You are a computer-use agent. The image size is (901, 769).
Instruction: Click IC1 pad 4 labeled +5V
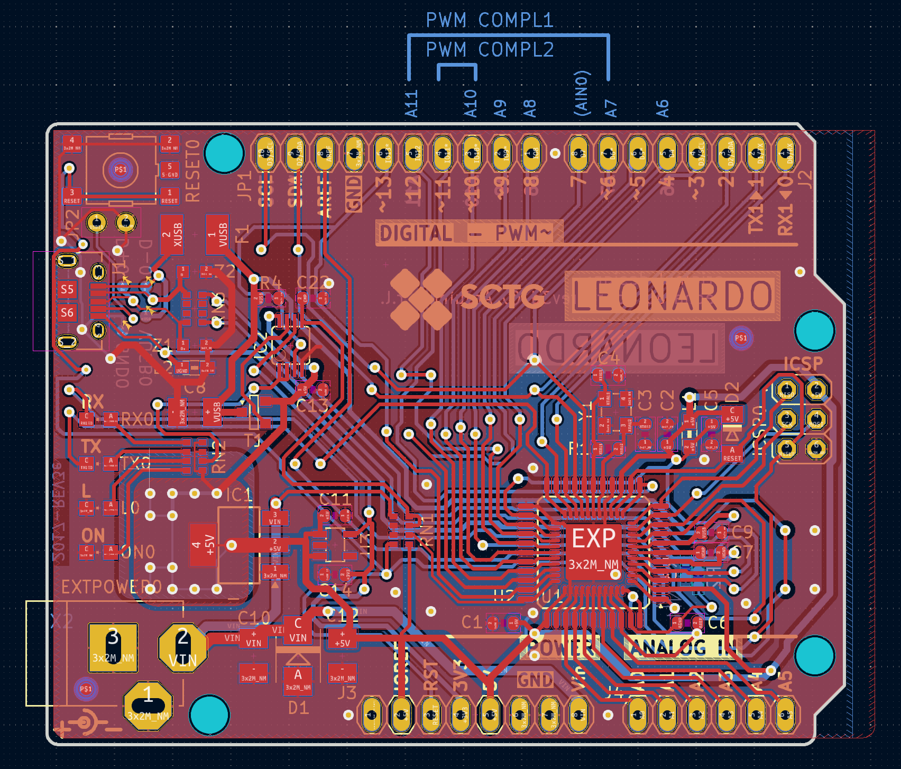pos(203,545)
